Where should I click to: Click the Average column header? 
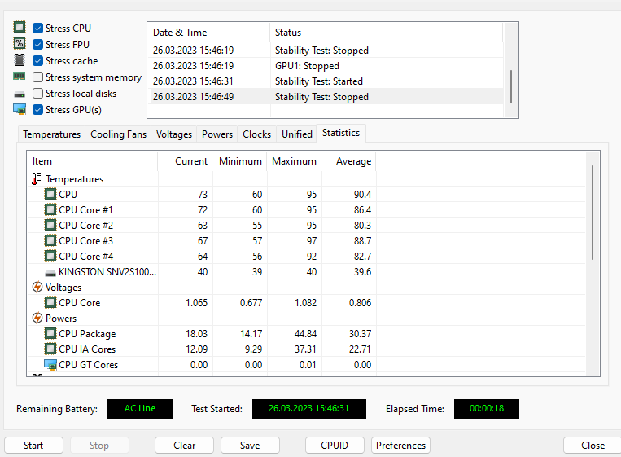click(348, 161)
